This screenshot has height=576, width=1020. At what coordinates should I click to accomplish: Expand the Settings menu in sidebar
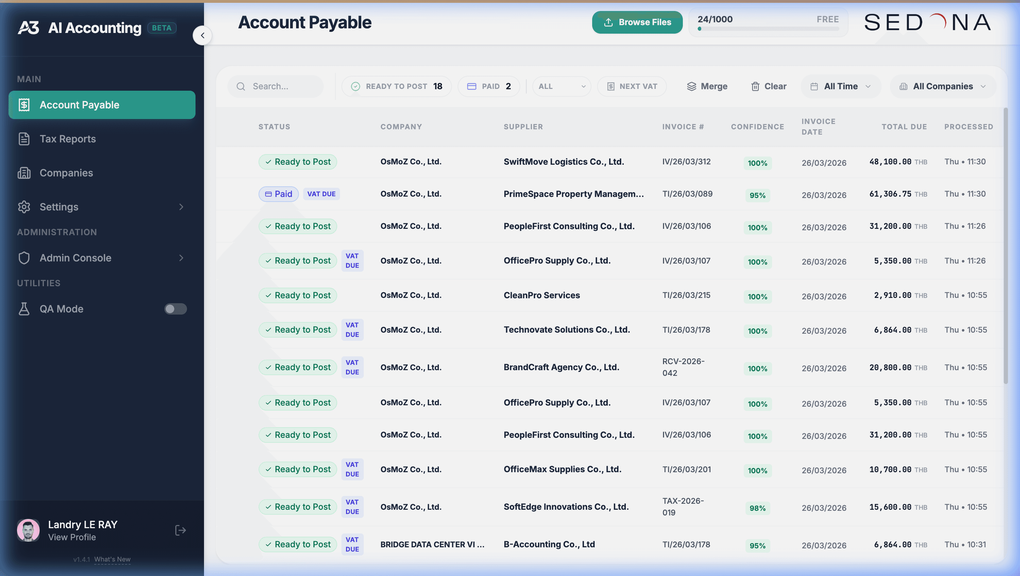click(x=58, y=207)
